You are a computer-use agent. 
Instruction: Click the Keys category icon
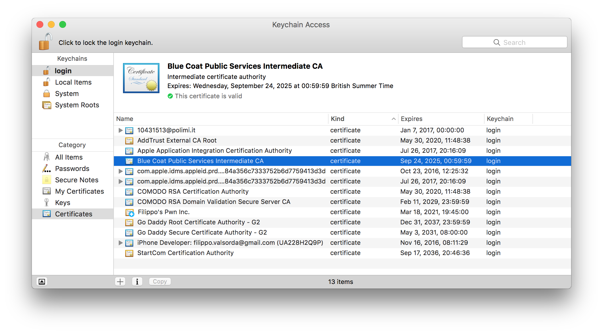click(x=46, y=203)
